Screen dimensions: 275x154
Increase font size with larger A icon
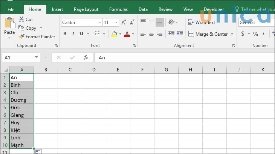(x=124, y=23)
